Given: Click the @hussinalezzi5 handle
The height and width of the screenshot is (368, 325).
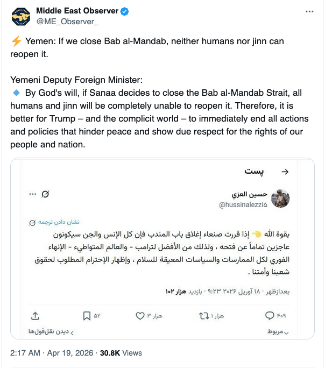Looking at the screenshot, I should coord(241,204).
